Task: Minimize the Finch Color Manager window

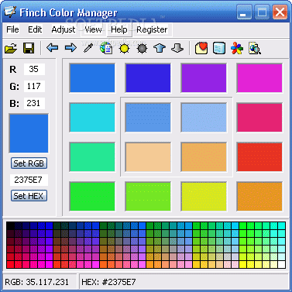Action: click(244, 12)
